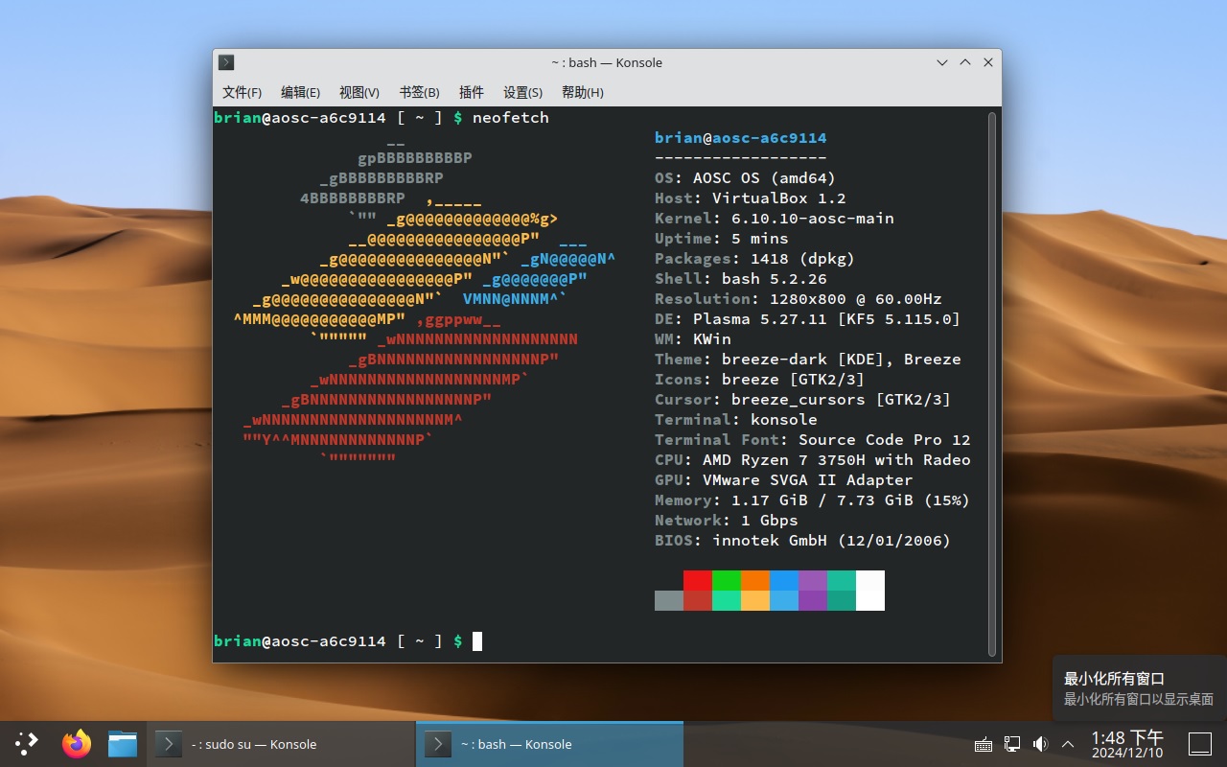
Task: Click the Terminal: konsole line
Action: pos(736,420)
